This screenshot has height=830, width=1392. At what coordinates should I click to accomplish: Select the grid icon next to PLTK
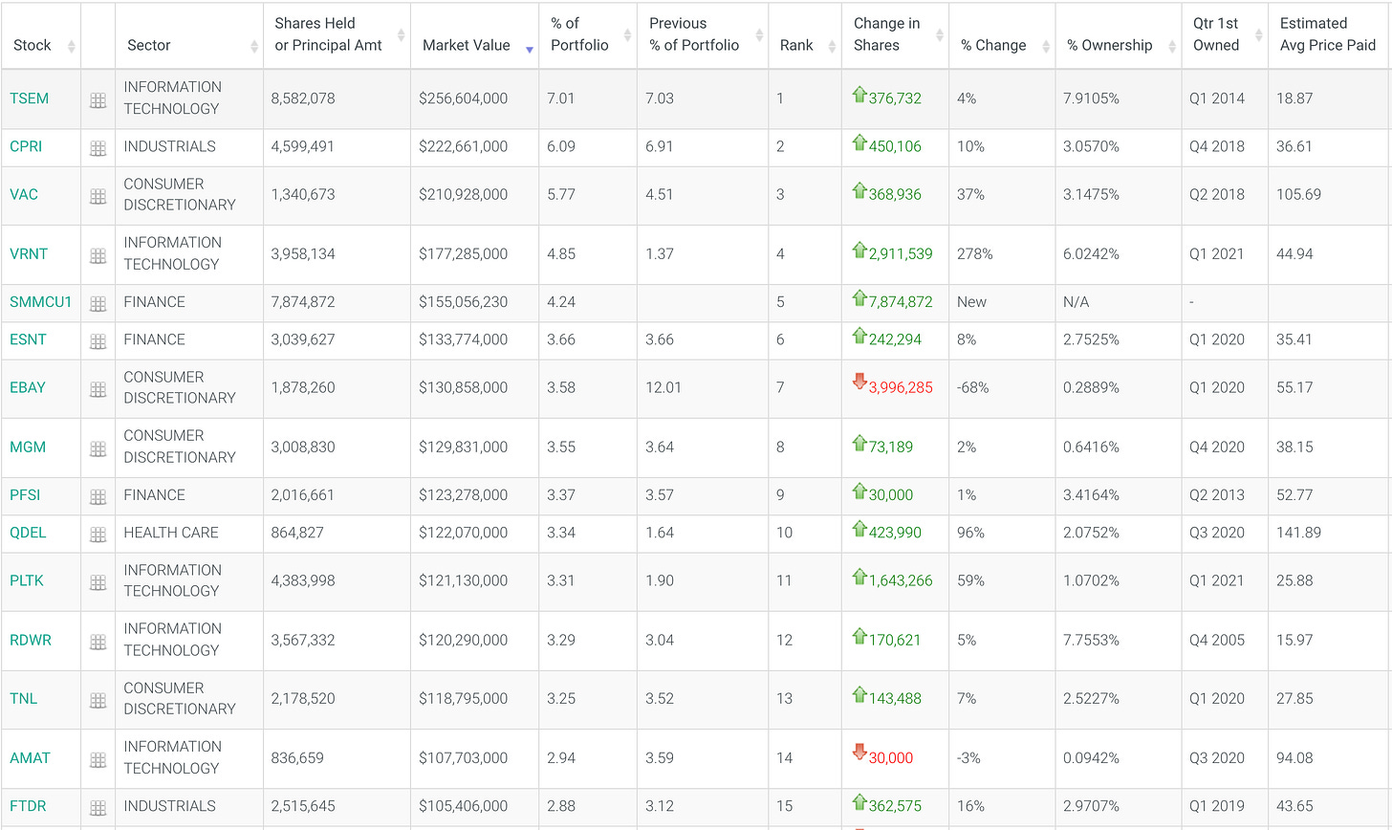point(97,581)
